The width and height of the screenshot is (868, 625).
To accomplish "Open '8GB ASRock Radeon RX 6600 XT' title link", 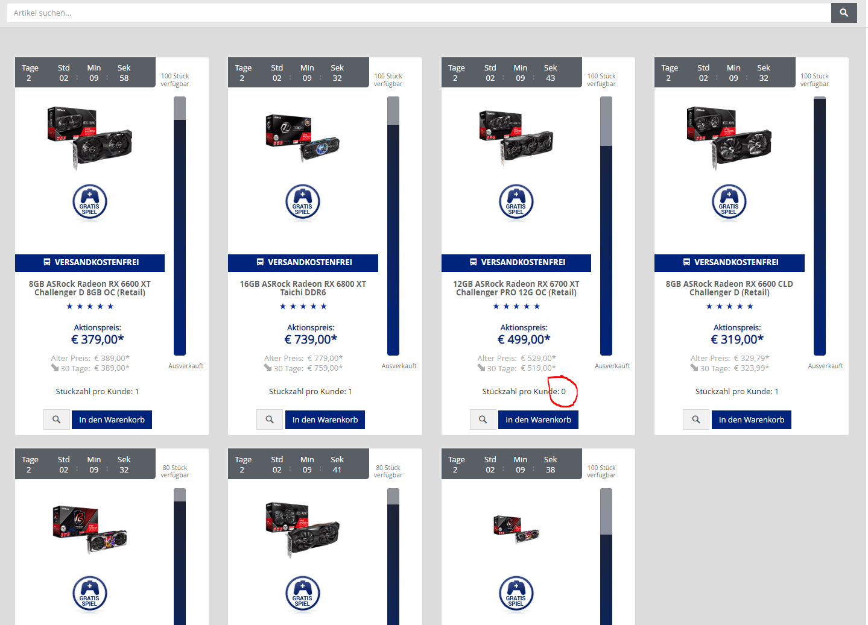I will pyautogui.click(x=90, y=288).
